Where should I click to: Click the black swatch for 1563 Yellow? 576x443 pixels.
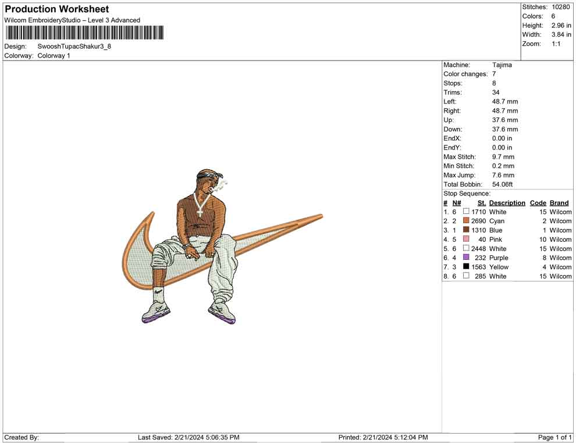click(x=466, y=266)
